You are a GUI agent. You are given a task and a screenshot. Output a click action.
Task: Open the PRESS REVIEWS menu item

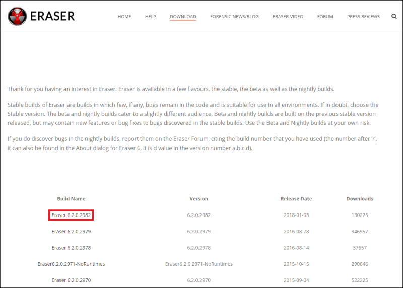point(363,17)
